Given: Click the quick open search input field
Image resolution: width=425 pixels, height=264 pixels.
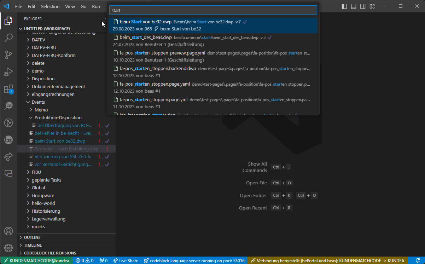Looking at the screenshot, I should (x=213, y=10).
